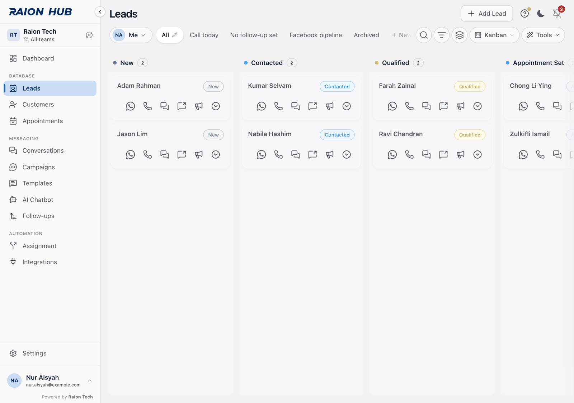Open Settings in sidebar
This screenshot has width=574, height=403.
(50, 354)
